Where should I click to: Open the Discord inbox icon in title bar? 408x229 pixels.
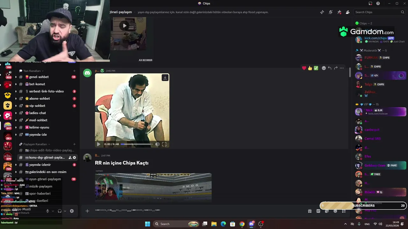(x=370, y=3)
